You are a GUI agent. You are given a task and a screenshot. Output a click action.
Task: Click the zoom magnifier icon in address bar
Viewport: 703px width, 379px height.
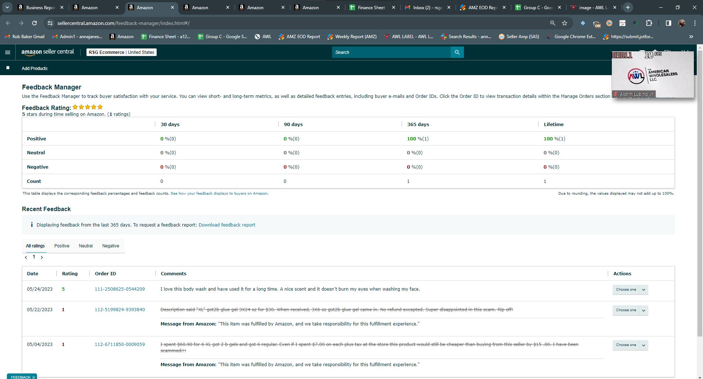(553, 23)
